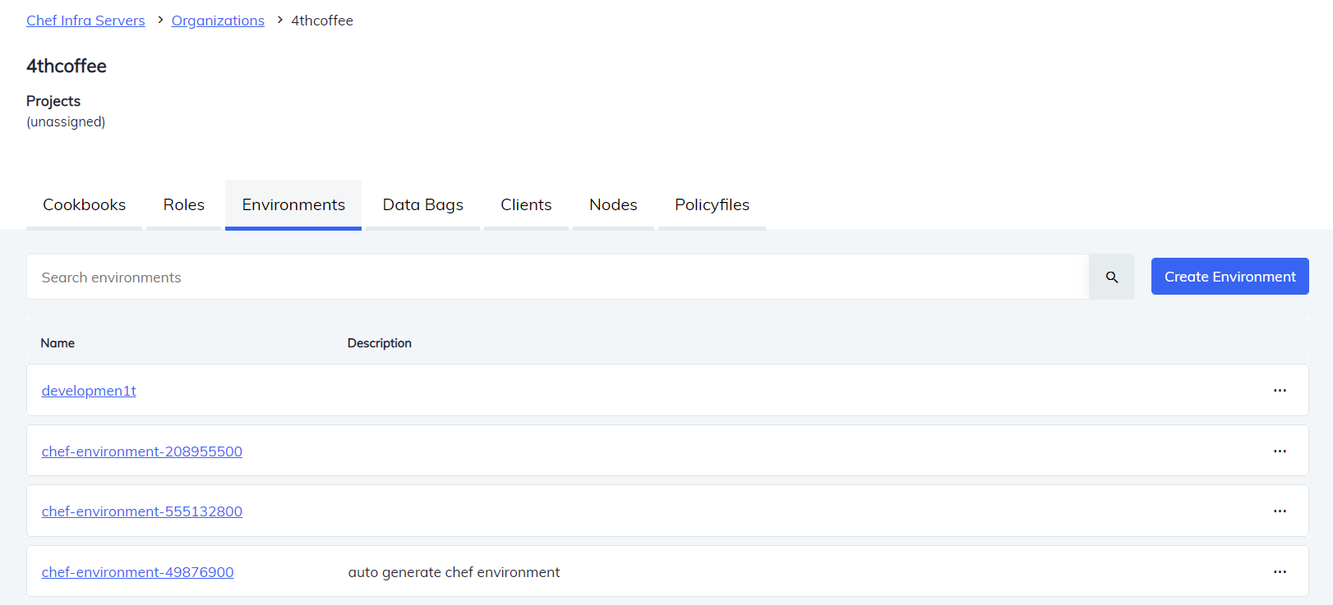1333x605 pixels.
Task: Focus the Search environments input field
Action: click(x=557, y=277)
